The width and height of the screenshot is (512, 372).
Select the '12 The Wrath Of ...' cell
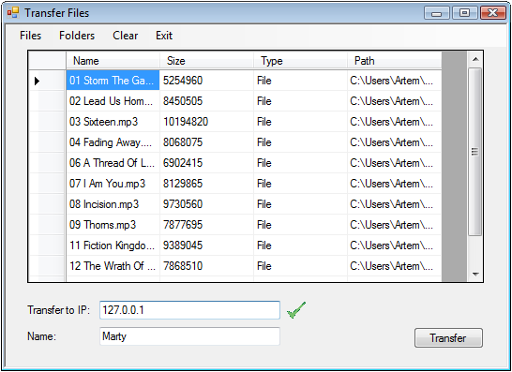[113, 265]
